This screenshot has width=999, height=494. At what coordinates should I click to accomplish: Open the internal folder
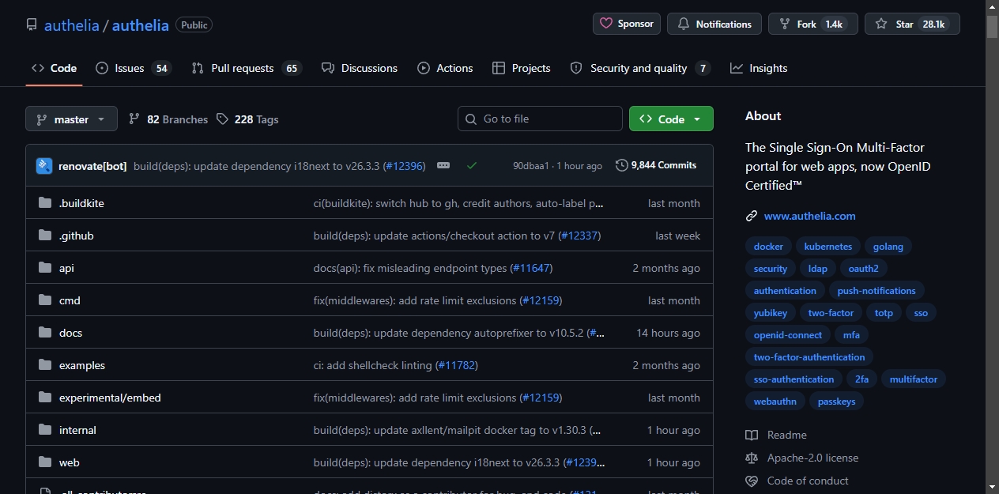click(x=77, y=430)
